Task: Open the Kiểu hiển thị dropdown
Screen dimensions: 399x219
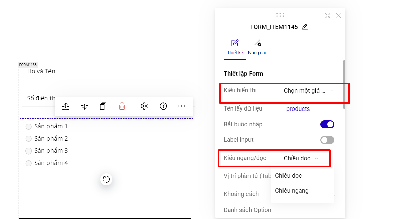Action: pyautogui.click(x=308, y=91)
